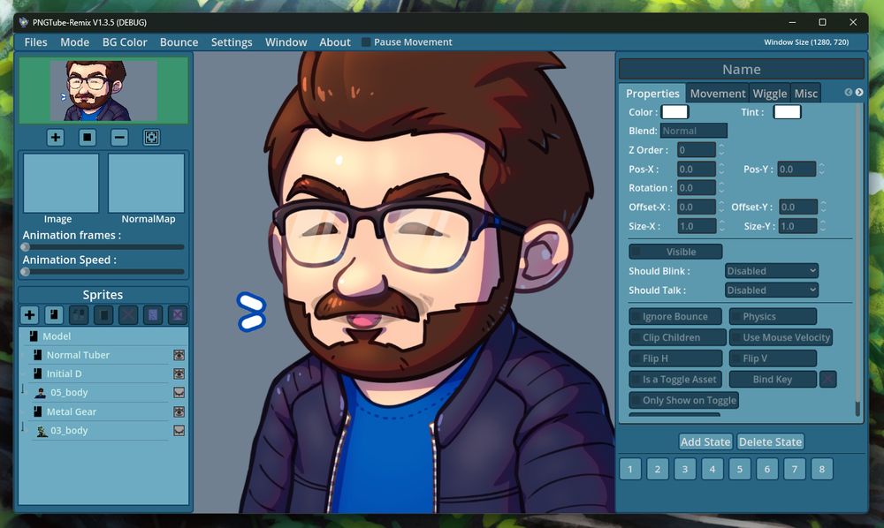This screenshot has height=528, width=884.
Task: Open the Should Talk dropdown
Action: (771, 290)
